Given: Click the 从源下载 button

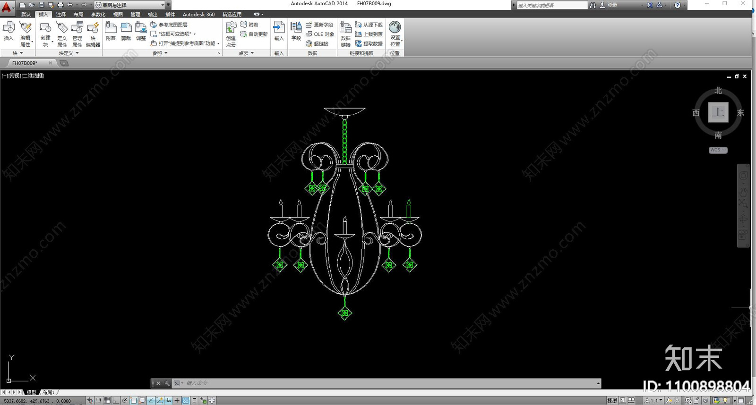Looking at the screenshot, I should (369, 25).
